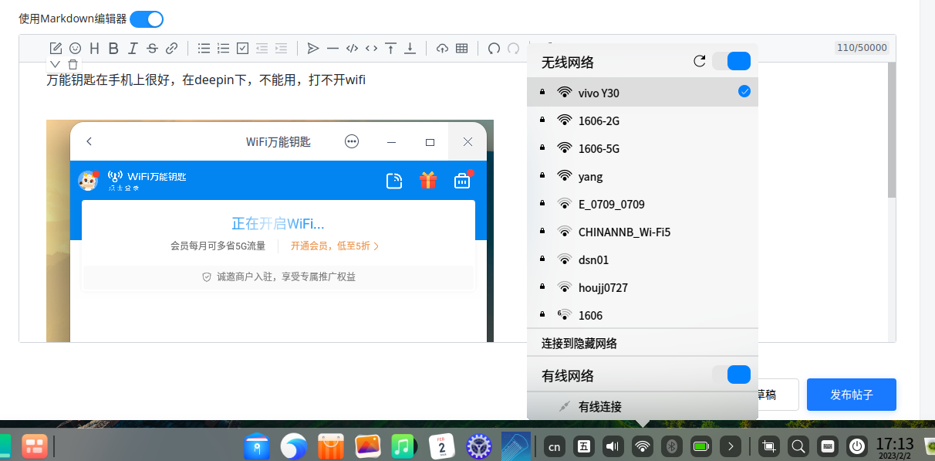Image resolution: width=935 pixels, height=461 pixels.
Task: Insert an unordered bullet list
Action: point(204,48)
